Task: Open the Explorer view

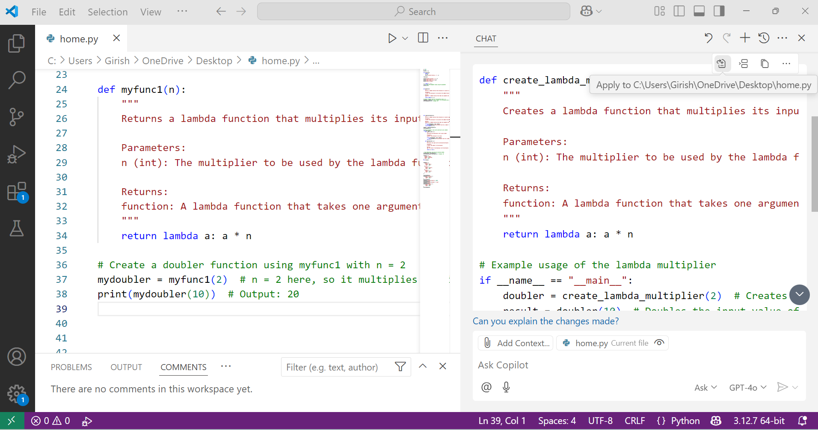Action: pos(17,43)
